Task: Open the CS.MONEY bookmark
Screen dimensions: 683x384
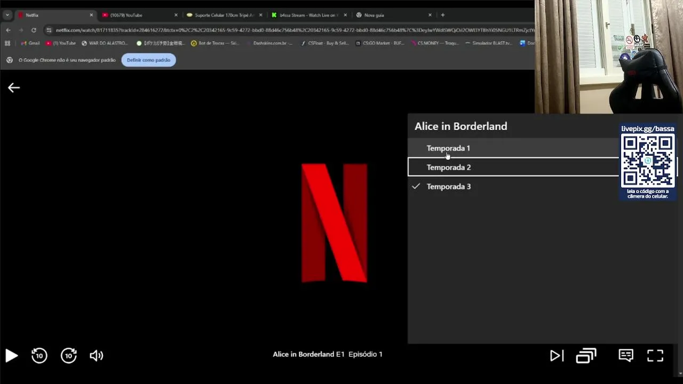Action: 434,43
